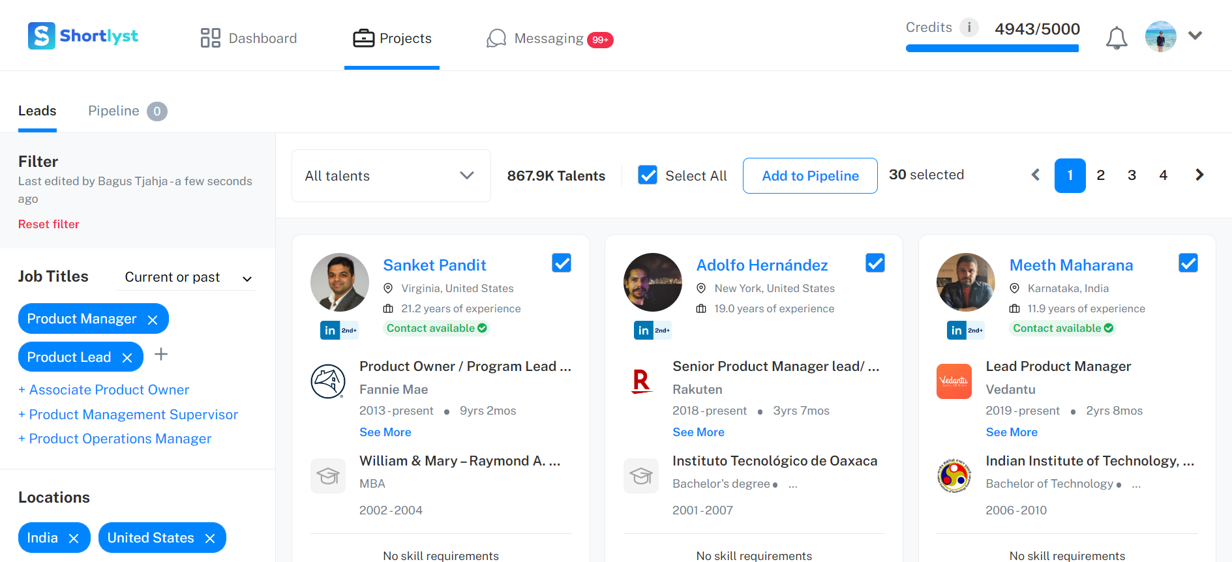Open the Current or past dropdown

click(187, 278)
